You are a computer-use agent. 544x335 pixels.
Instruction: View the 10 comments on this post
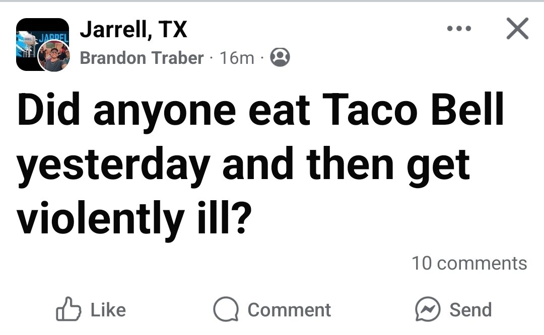coord(469,263)
